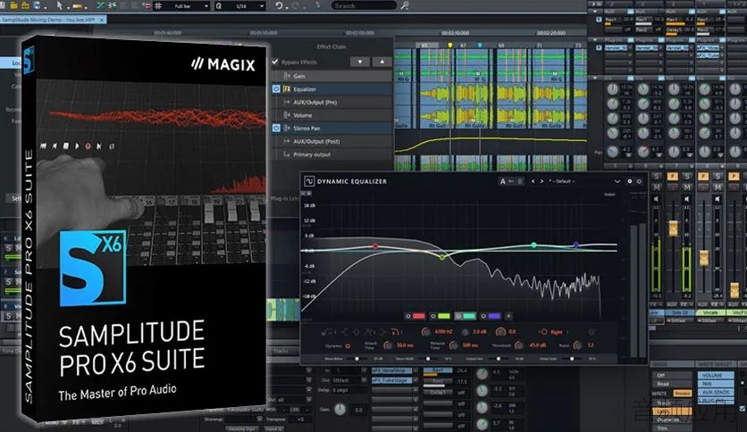
Task: Select the Read automation mode
Action: 671,384
